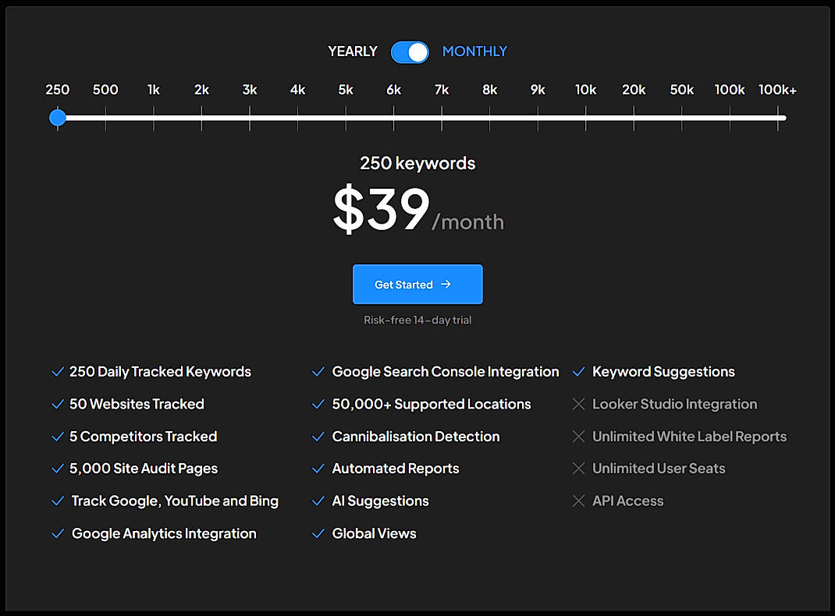This screenshot has height=616, width=835.
Task: Click the keyword slider handle at 250
Action: [x=57, y=118]
